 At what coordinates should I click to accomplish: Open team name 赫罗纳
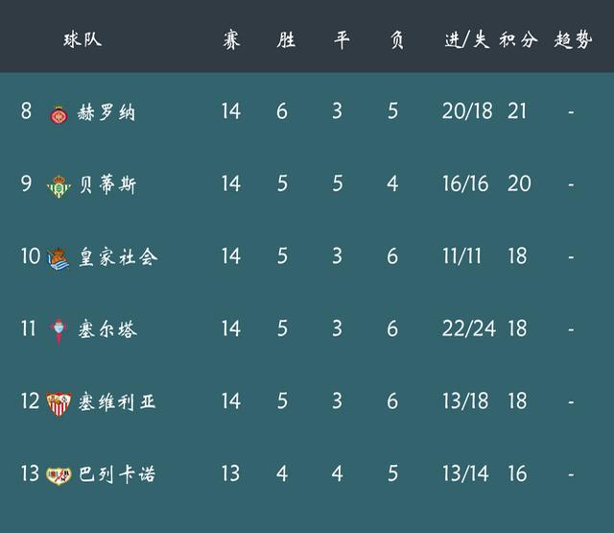(x=106, y=113)
